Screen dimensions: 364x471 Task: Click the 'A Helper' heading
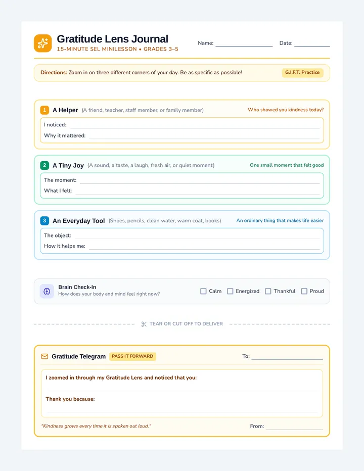click(65, 110)
